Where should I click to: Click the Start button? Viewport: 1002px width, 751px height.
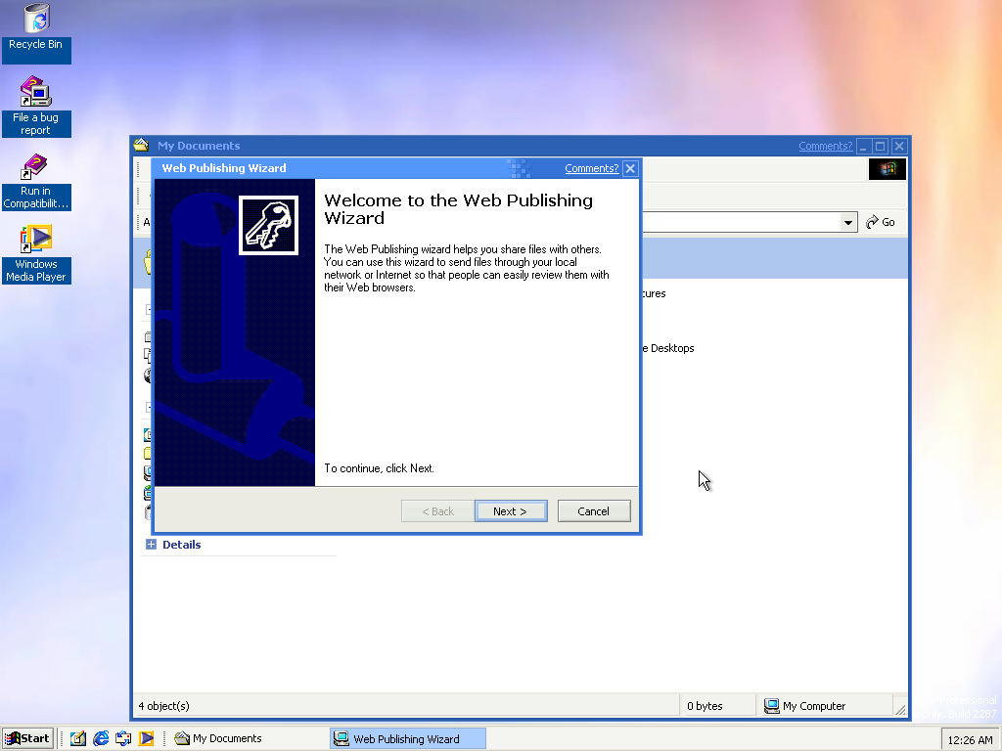27,739
